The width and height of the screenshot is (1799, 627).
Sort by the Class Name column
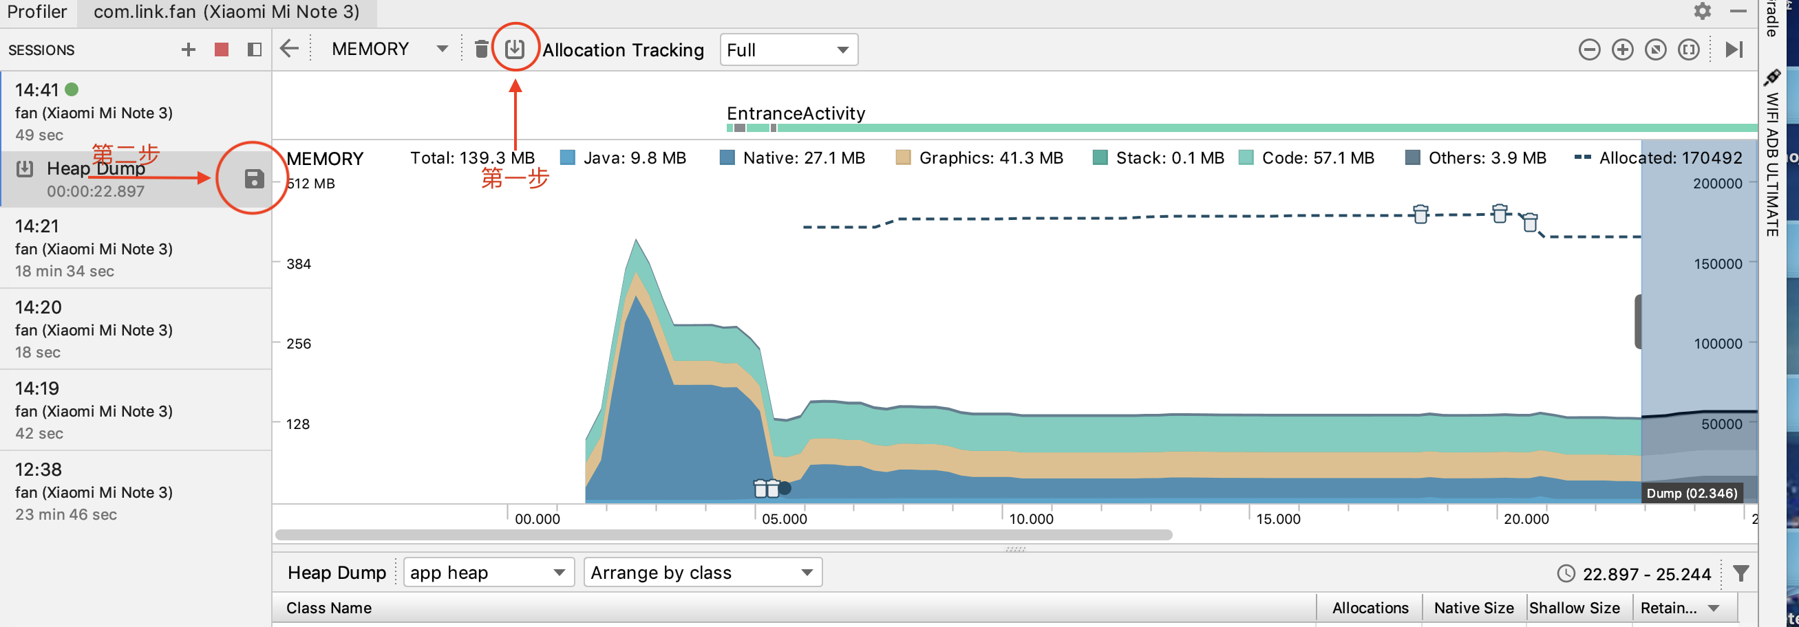(794, 608)
